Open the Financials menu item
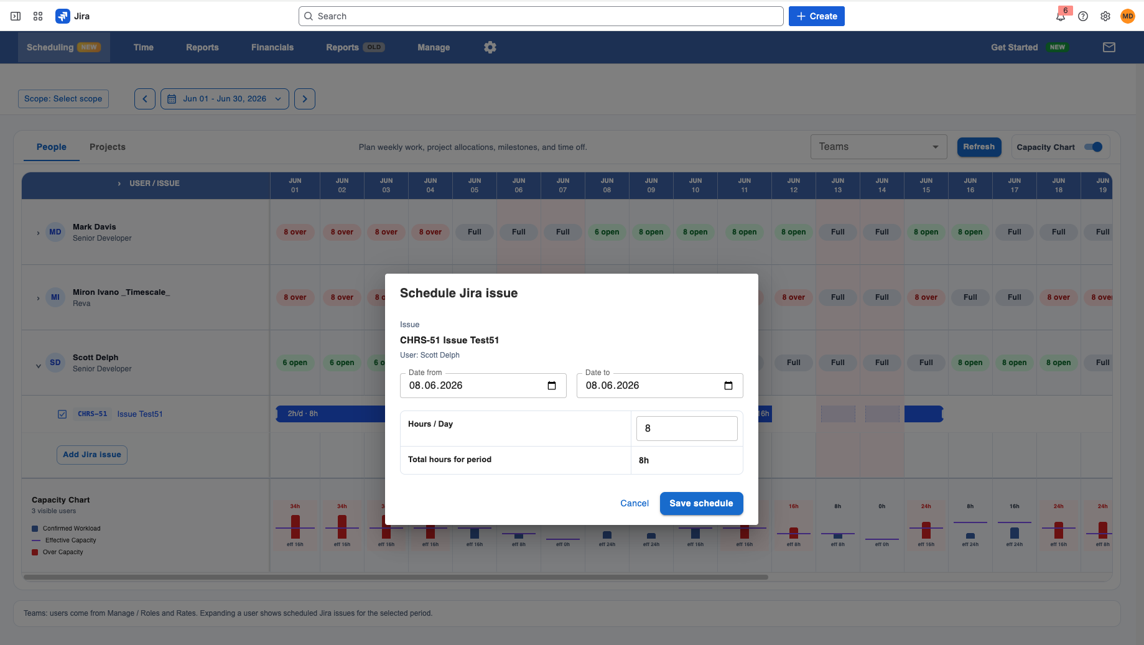Screen dimensions: 1144x645 (x=272, y=47)
